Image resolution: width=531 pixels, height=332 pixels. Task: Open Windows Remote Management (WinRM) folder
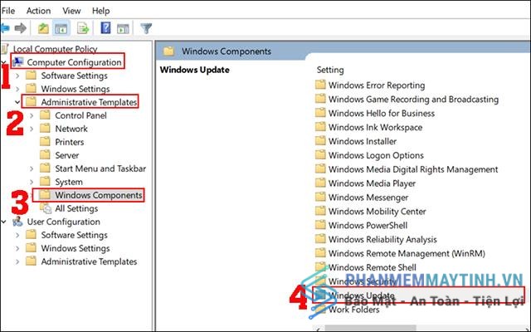point(407,253)
